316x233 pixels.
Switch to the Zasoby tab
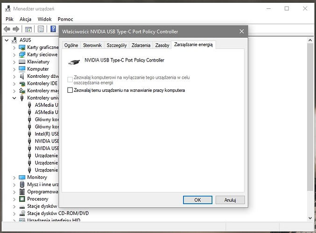pos(162,45)
